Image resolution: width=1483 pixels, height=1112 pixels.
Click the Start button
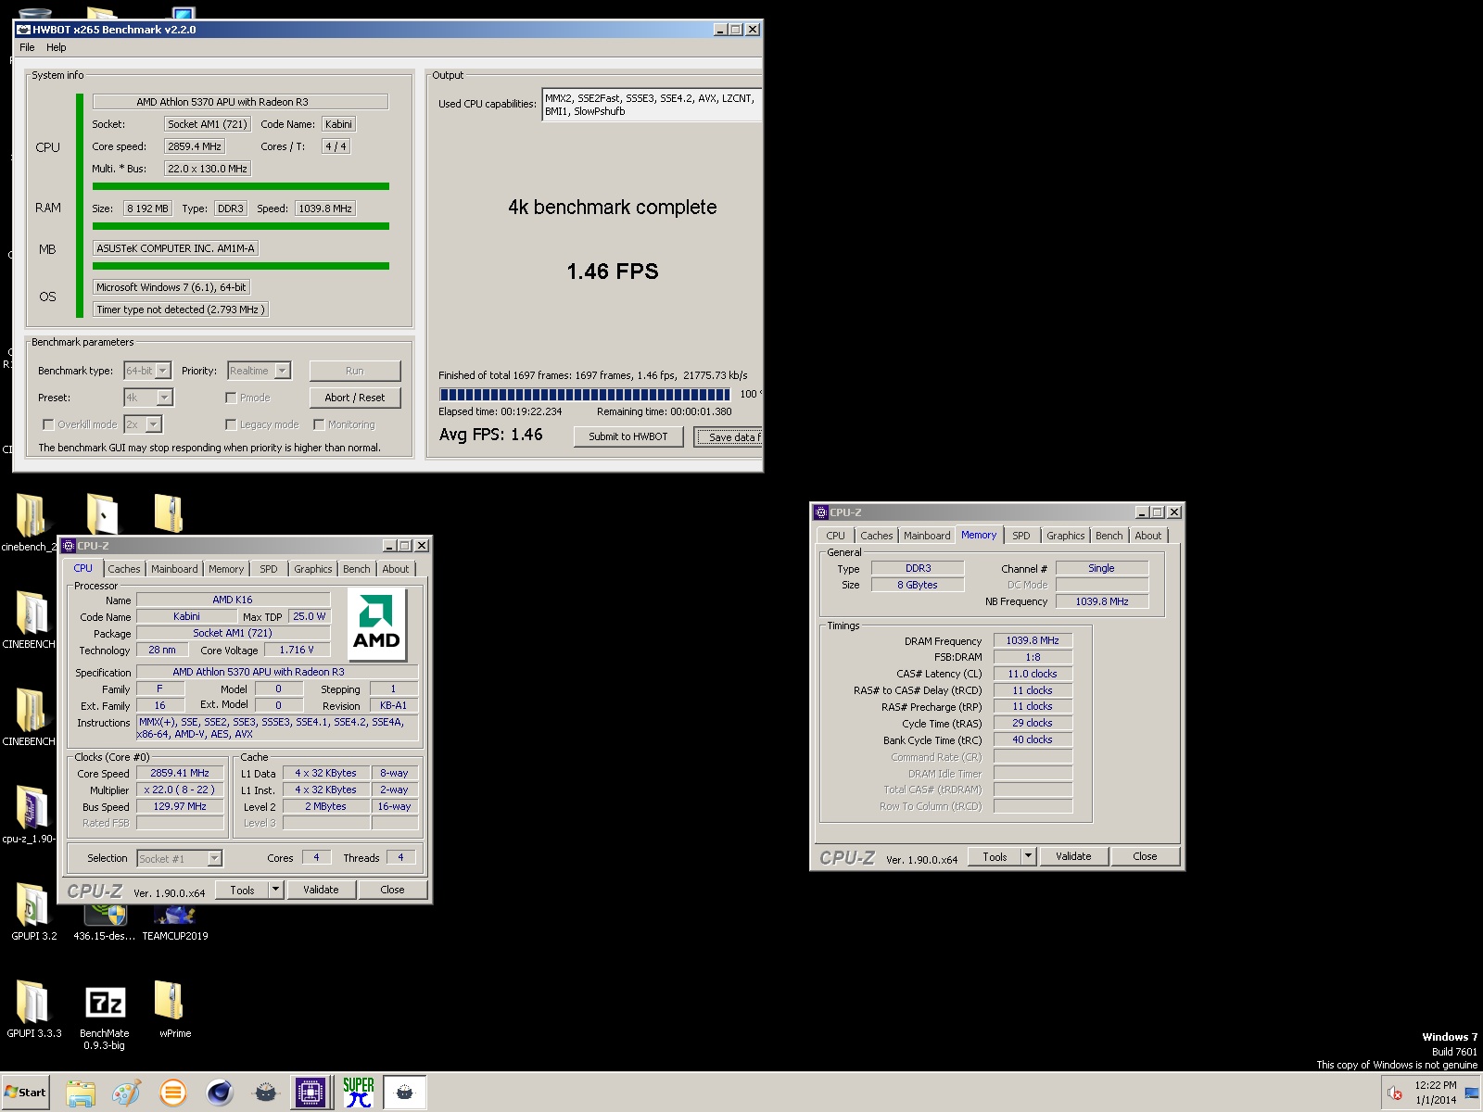(x=25, y=1093)
